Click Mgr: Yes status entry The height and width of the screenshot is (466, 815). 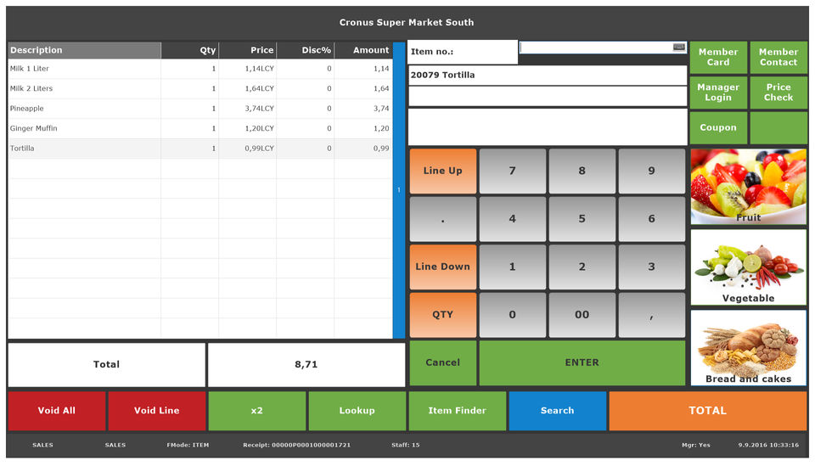696,446
